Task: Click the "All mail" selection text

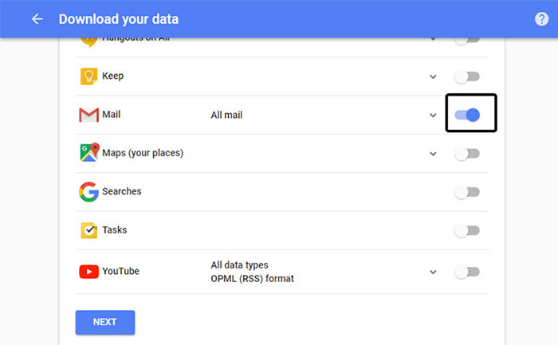Action: 226,116
